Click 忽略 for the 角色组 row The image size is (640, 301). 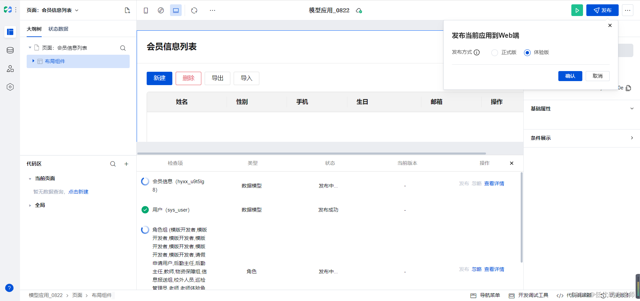pyautogui.click(x=477, y=269)
